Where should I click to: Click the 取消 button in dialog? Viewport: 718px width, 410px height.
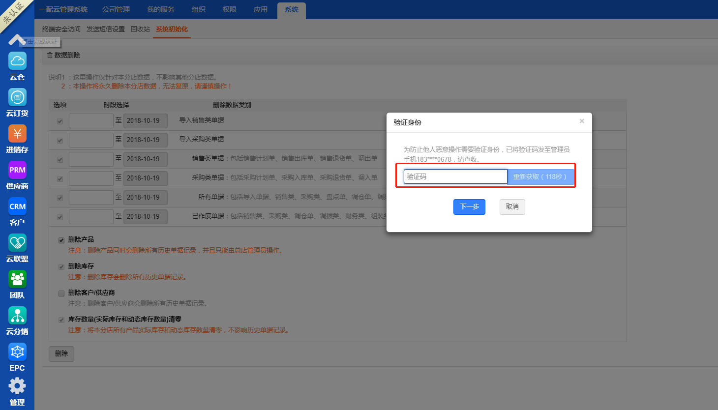[x=512, y=207]
